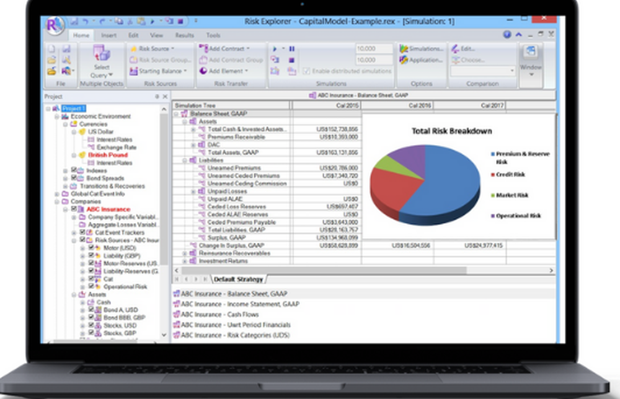Open the Select Query multiple objects tool
Image resolution: width=620 pixels, height=399 pixels.
point(102,61)
